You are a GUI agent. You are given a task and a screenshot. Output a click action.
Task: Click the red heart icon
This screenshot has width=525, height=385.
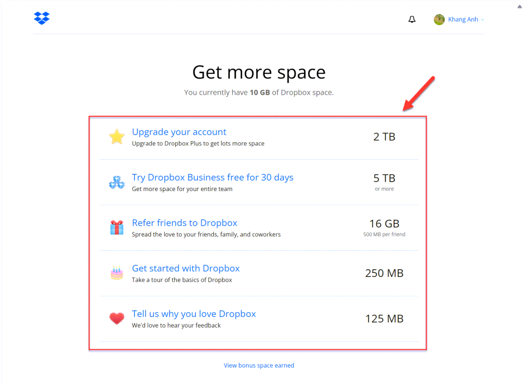tap(117, 318)
